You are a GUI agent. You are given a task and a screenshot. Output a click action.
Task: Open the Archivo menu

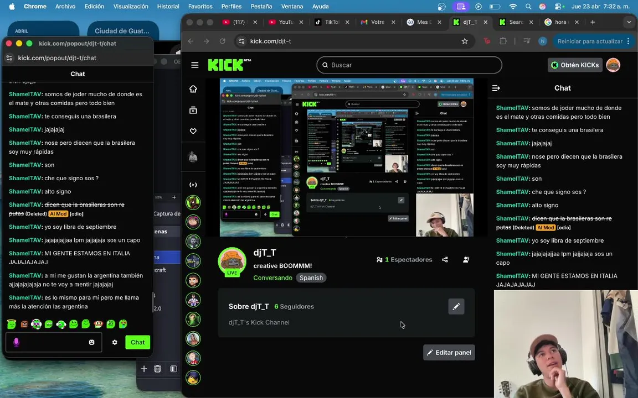(x=65, y=7)
